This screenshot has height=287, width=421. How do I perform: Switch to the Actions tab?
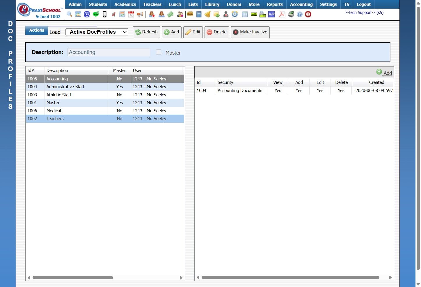tap(37, 30)
